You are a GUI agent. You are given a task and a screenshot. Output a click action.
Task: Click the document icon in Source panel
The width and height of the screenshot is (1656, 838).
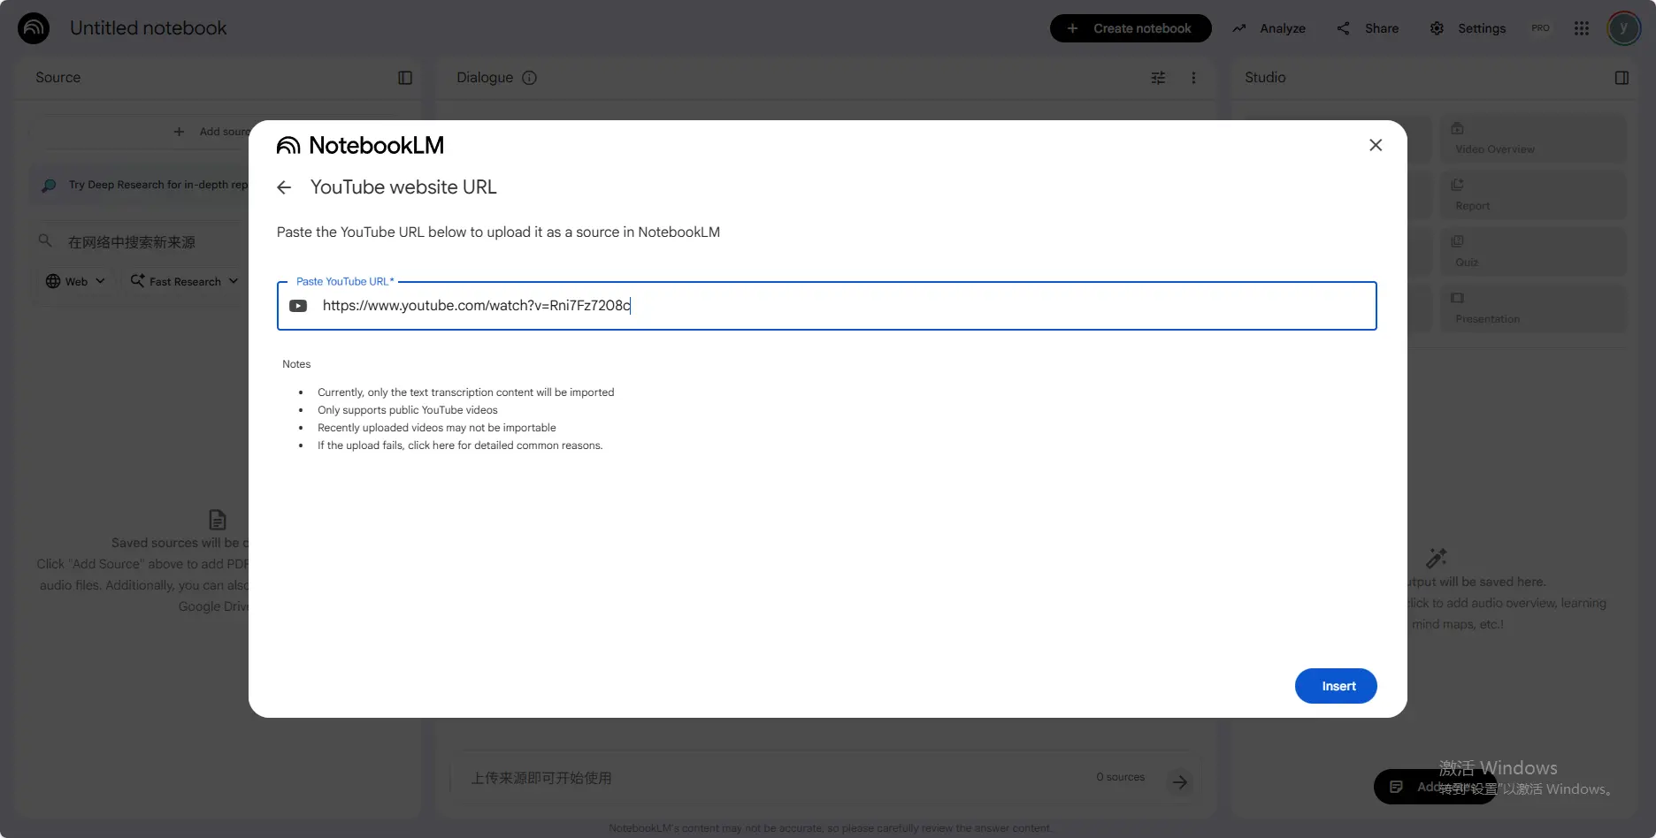[218, 520]
